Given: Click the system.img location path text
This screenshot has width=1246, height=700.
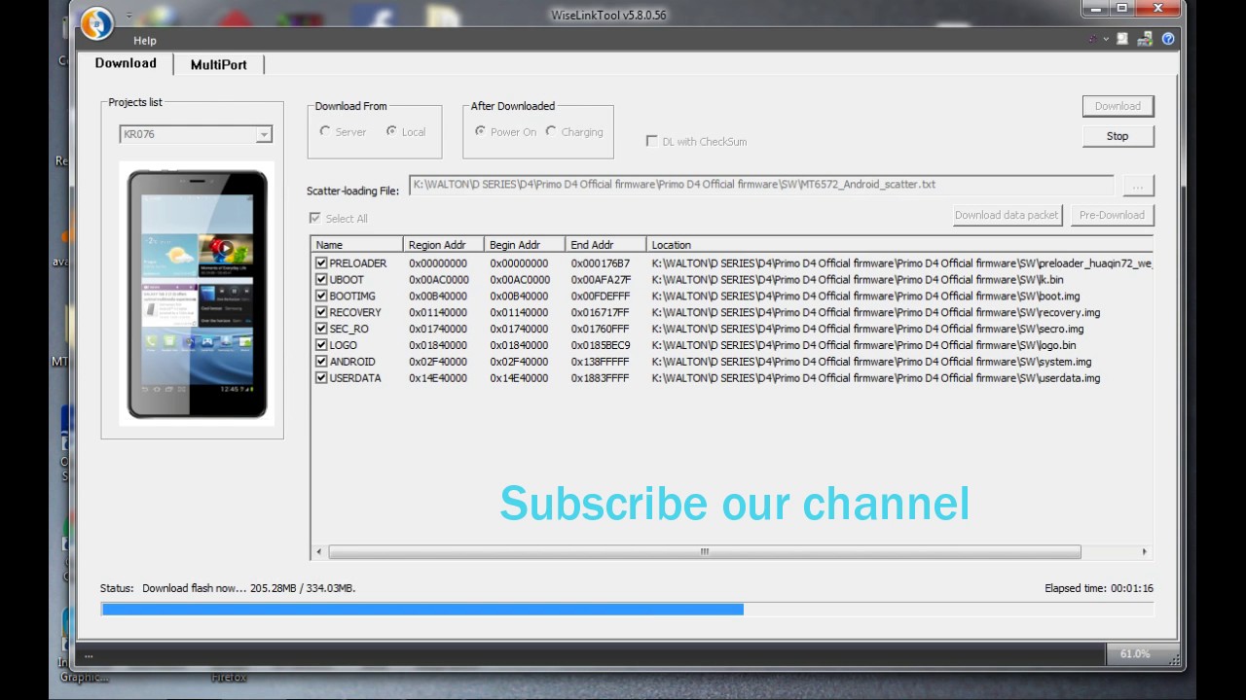Looking at the screenshot, I should [x=871, y=362].
